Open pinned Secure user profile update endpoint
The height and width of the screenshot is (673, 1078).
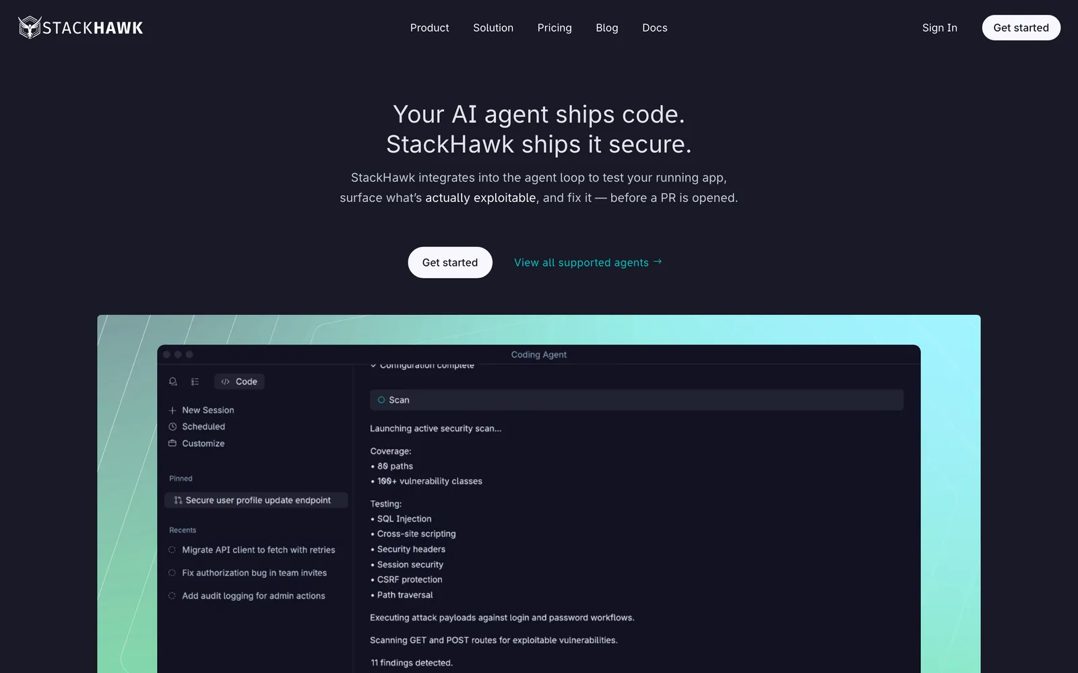(256, 500)
